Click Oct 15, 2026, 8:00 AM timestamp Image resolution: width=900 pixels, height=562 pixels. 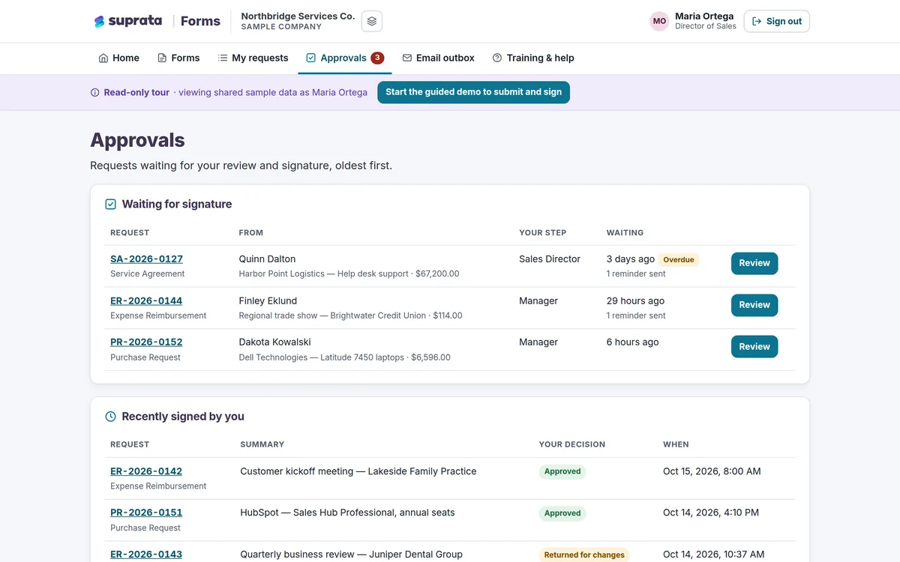click(x=712, y=471)
